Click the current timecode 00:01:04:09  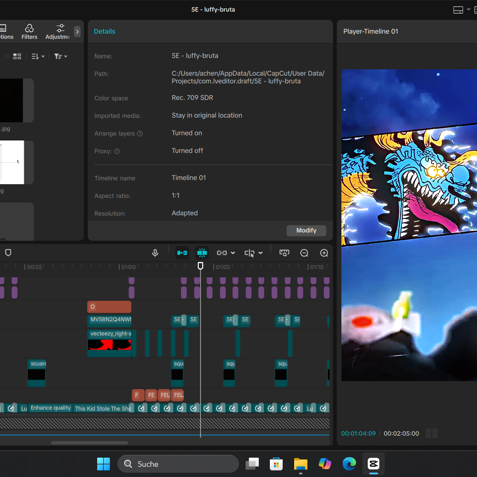358,434
